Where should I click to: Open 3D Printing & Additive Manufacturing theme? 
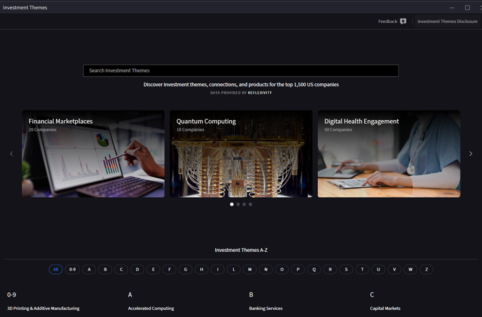[x=43, y=308]
